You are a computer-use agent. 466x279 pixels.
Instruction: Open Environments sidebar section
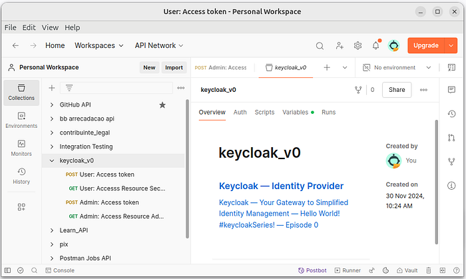coord(21,121)
